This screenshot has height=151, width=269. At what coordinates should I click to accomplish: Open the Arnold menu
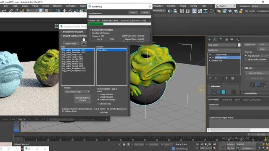pyautogui.click(x=183, y=6)
